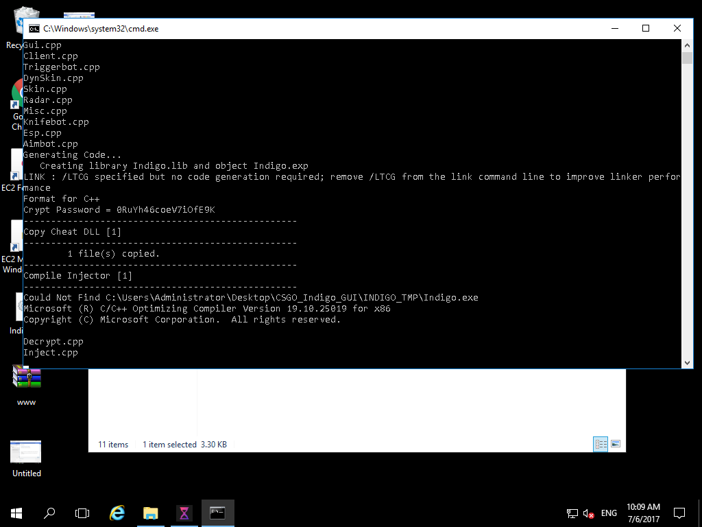Click the Copyright Microsoft Corporation line
Viewport: 702px width, 527px height.
(x=182, y=320)
